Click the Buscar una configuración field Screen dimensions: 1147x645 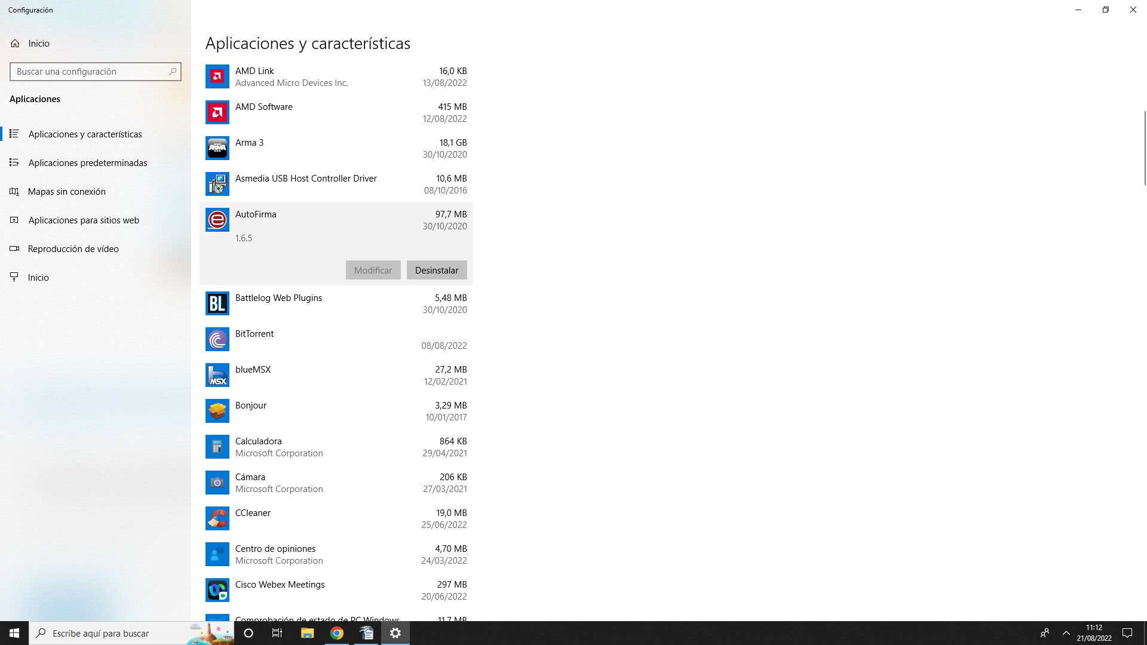90,72
